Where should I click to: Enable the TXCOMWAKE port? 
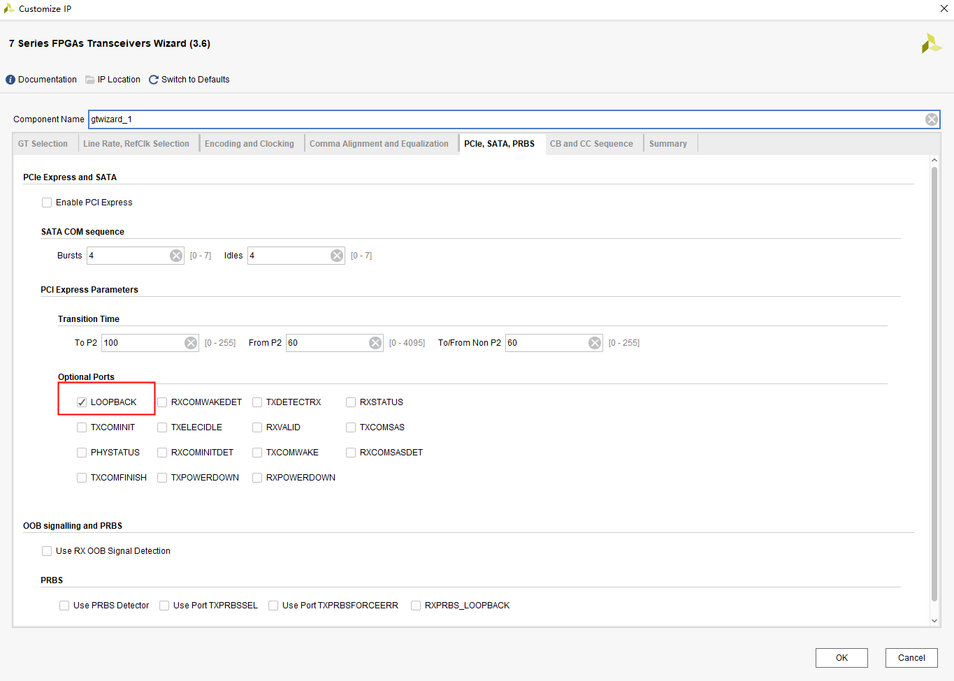pos(257,453)
